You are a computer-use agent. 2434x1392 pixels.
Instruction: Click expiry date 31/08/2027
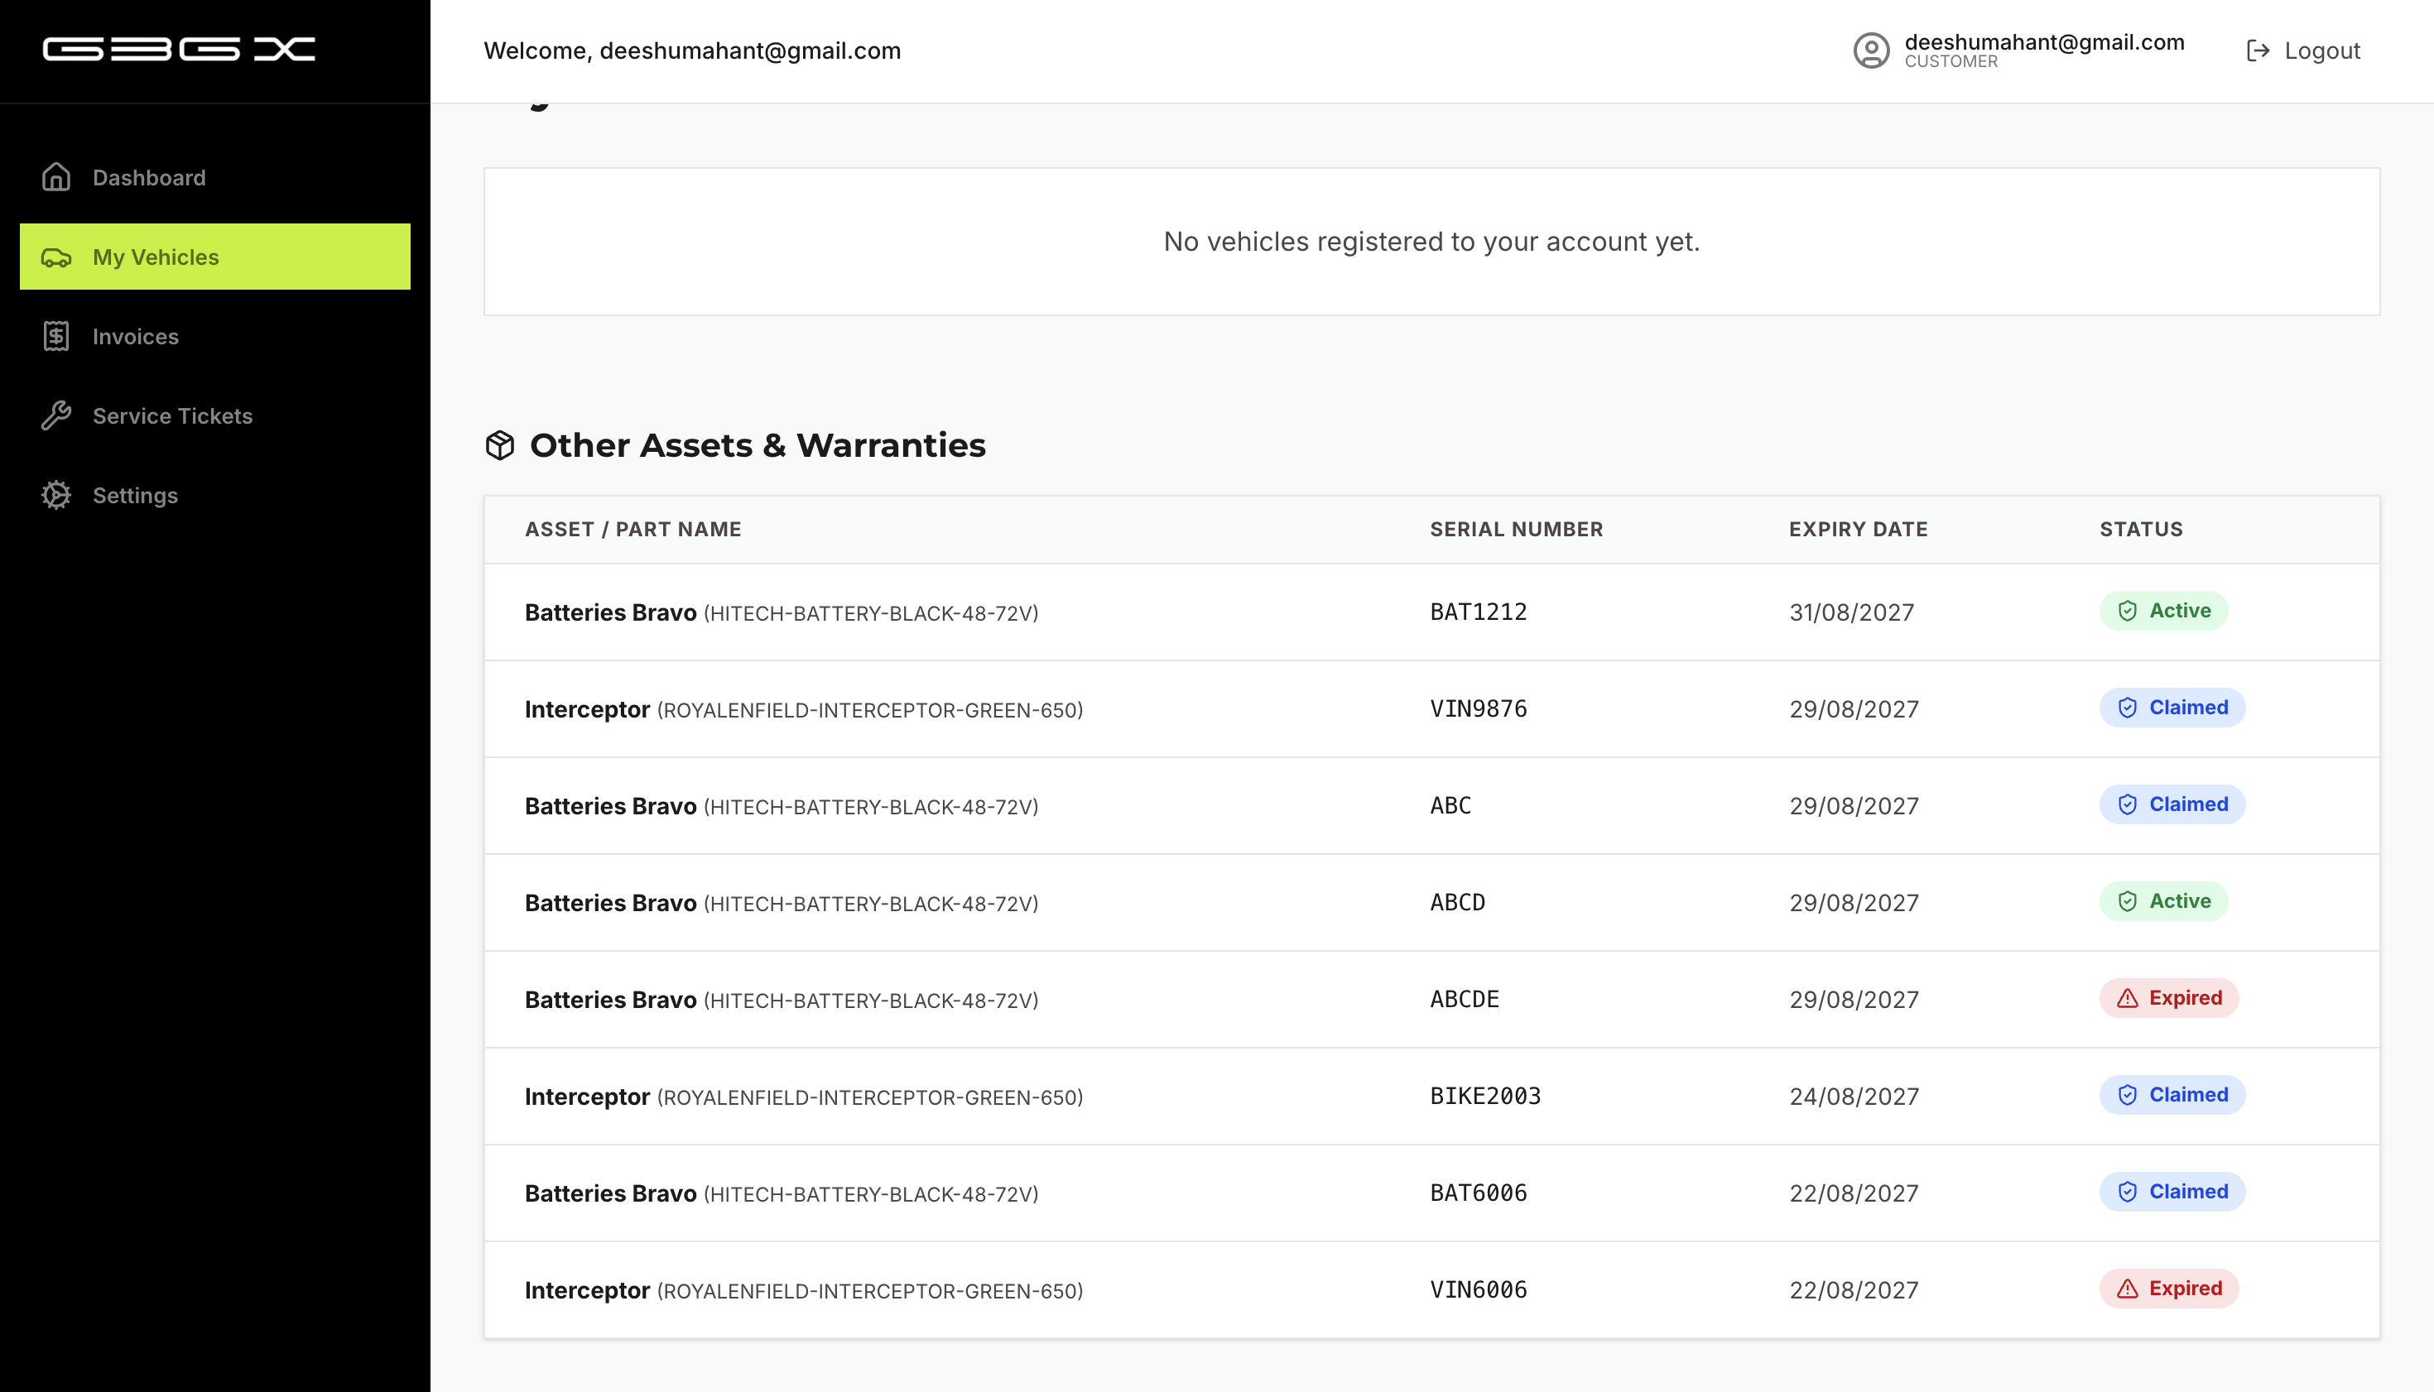coord(1851,612)
